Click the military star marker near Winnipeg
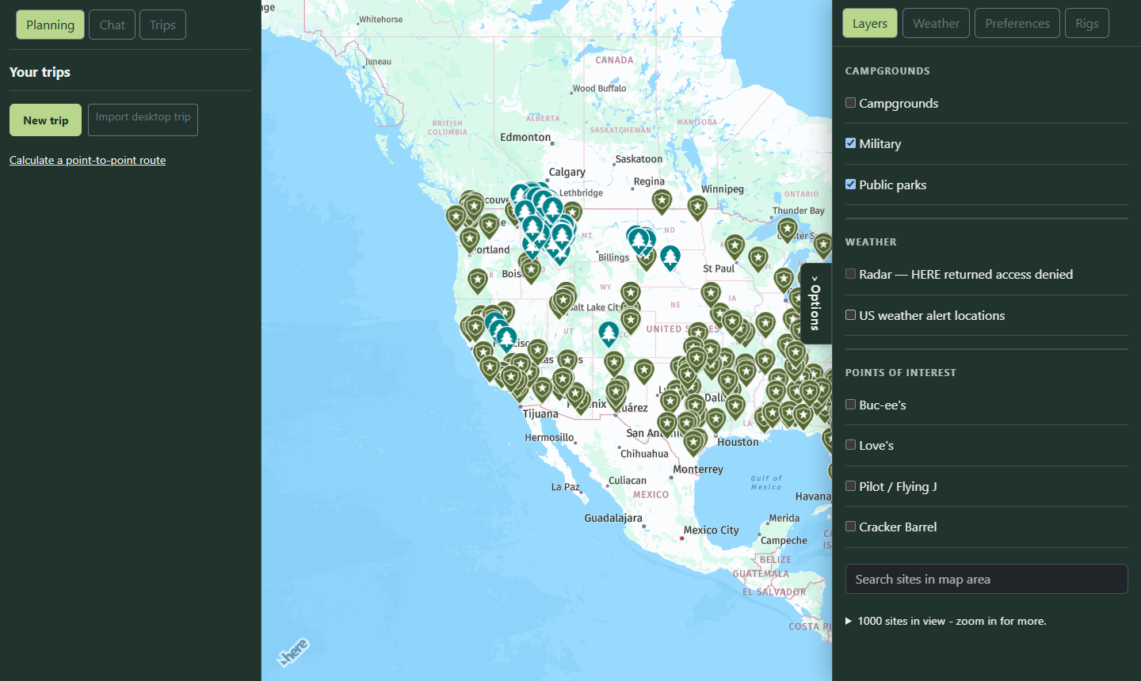 697,208
